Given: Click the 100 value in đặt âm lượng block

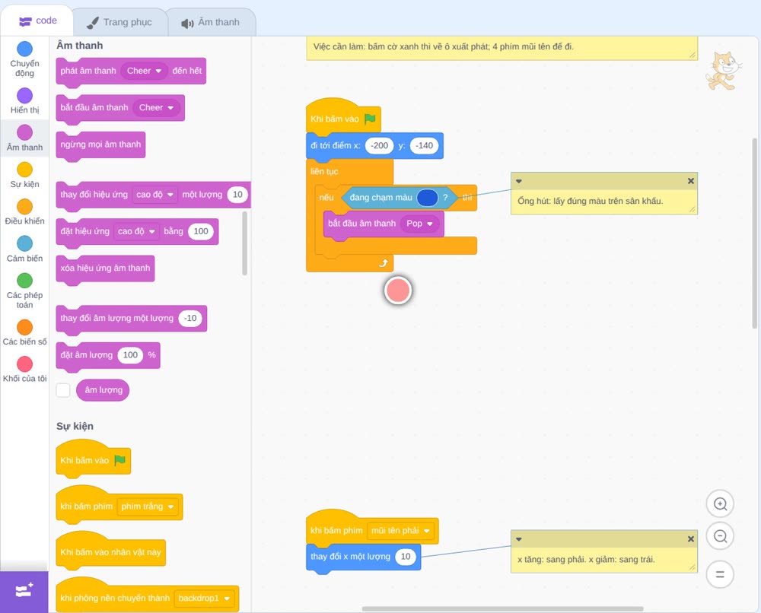Looking at the screenshot, I should click(x=130, y=355).
